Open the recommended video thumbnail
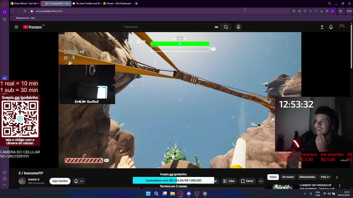The height and width of the screenshot is (198, 353). pyautogui.click(x=282, y=187)
